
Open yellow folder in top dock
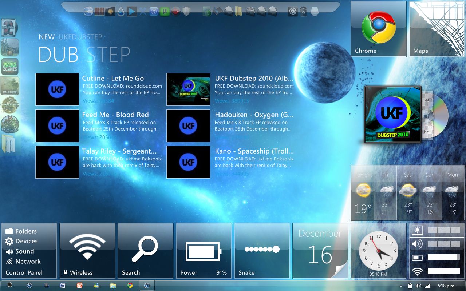click(x=238, y=12)
